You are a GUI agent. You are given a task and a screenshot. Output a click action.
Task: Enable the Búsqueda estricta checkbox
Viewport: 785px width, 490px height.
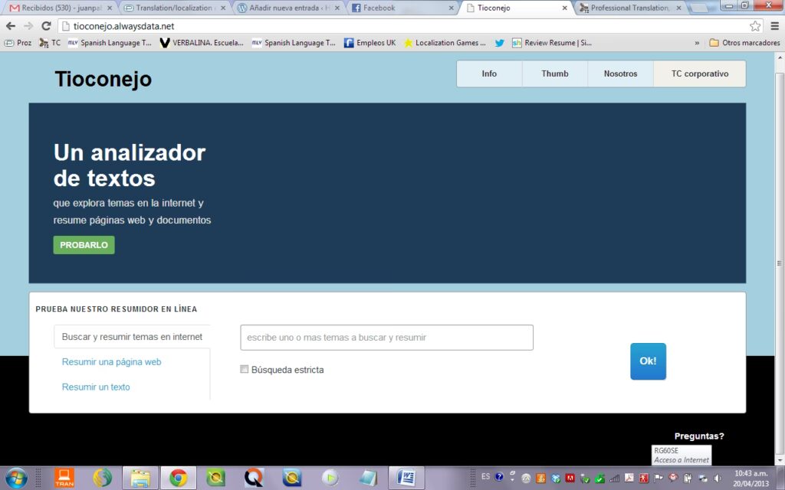[x=245, y=369]
